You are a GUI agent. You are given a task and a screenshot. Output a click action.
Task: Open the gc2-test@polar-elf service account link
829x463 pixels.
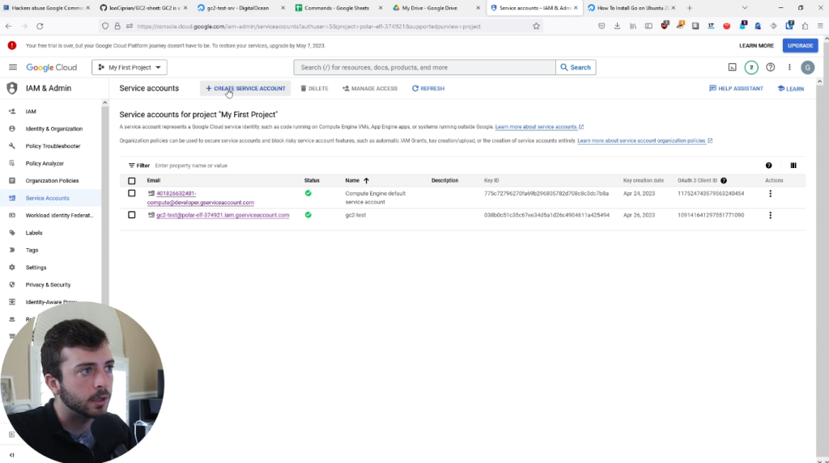[x=223, y=215]
